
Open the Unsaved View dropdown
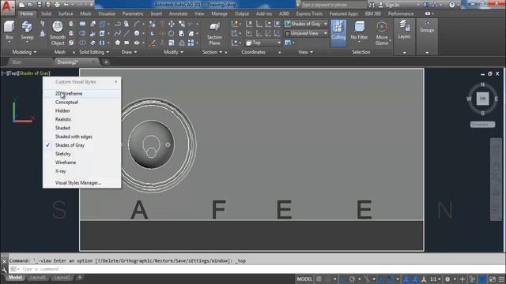306,33
